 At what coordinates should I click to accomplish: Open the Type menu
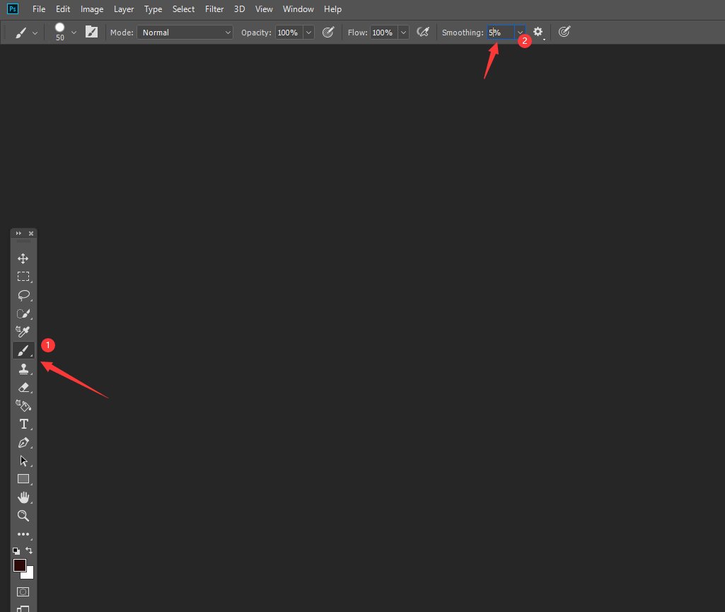[x=153, y=9]
